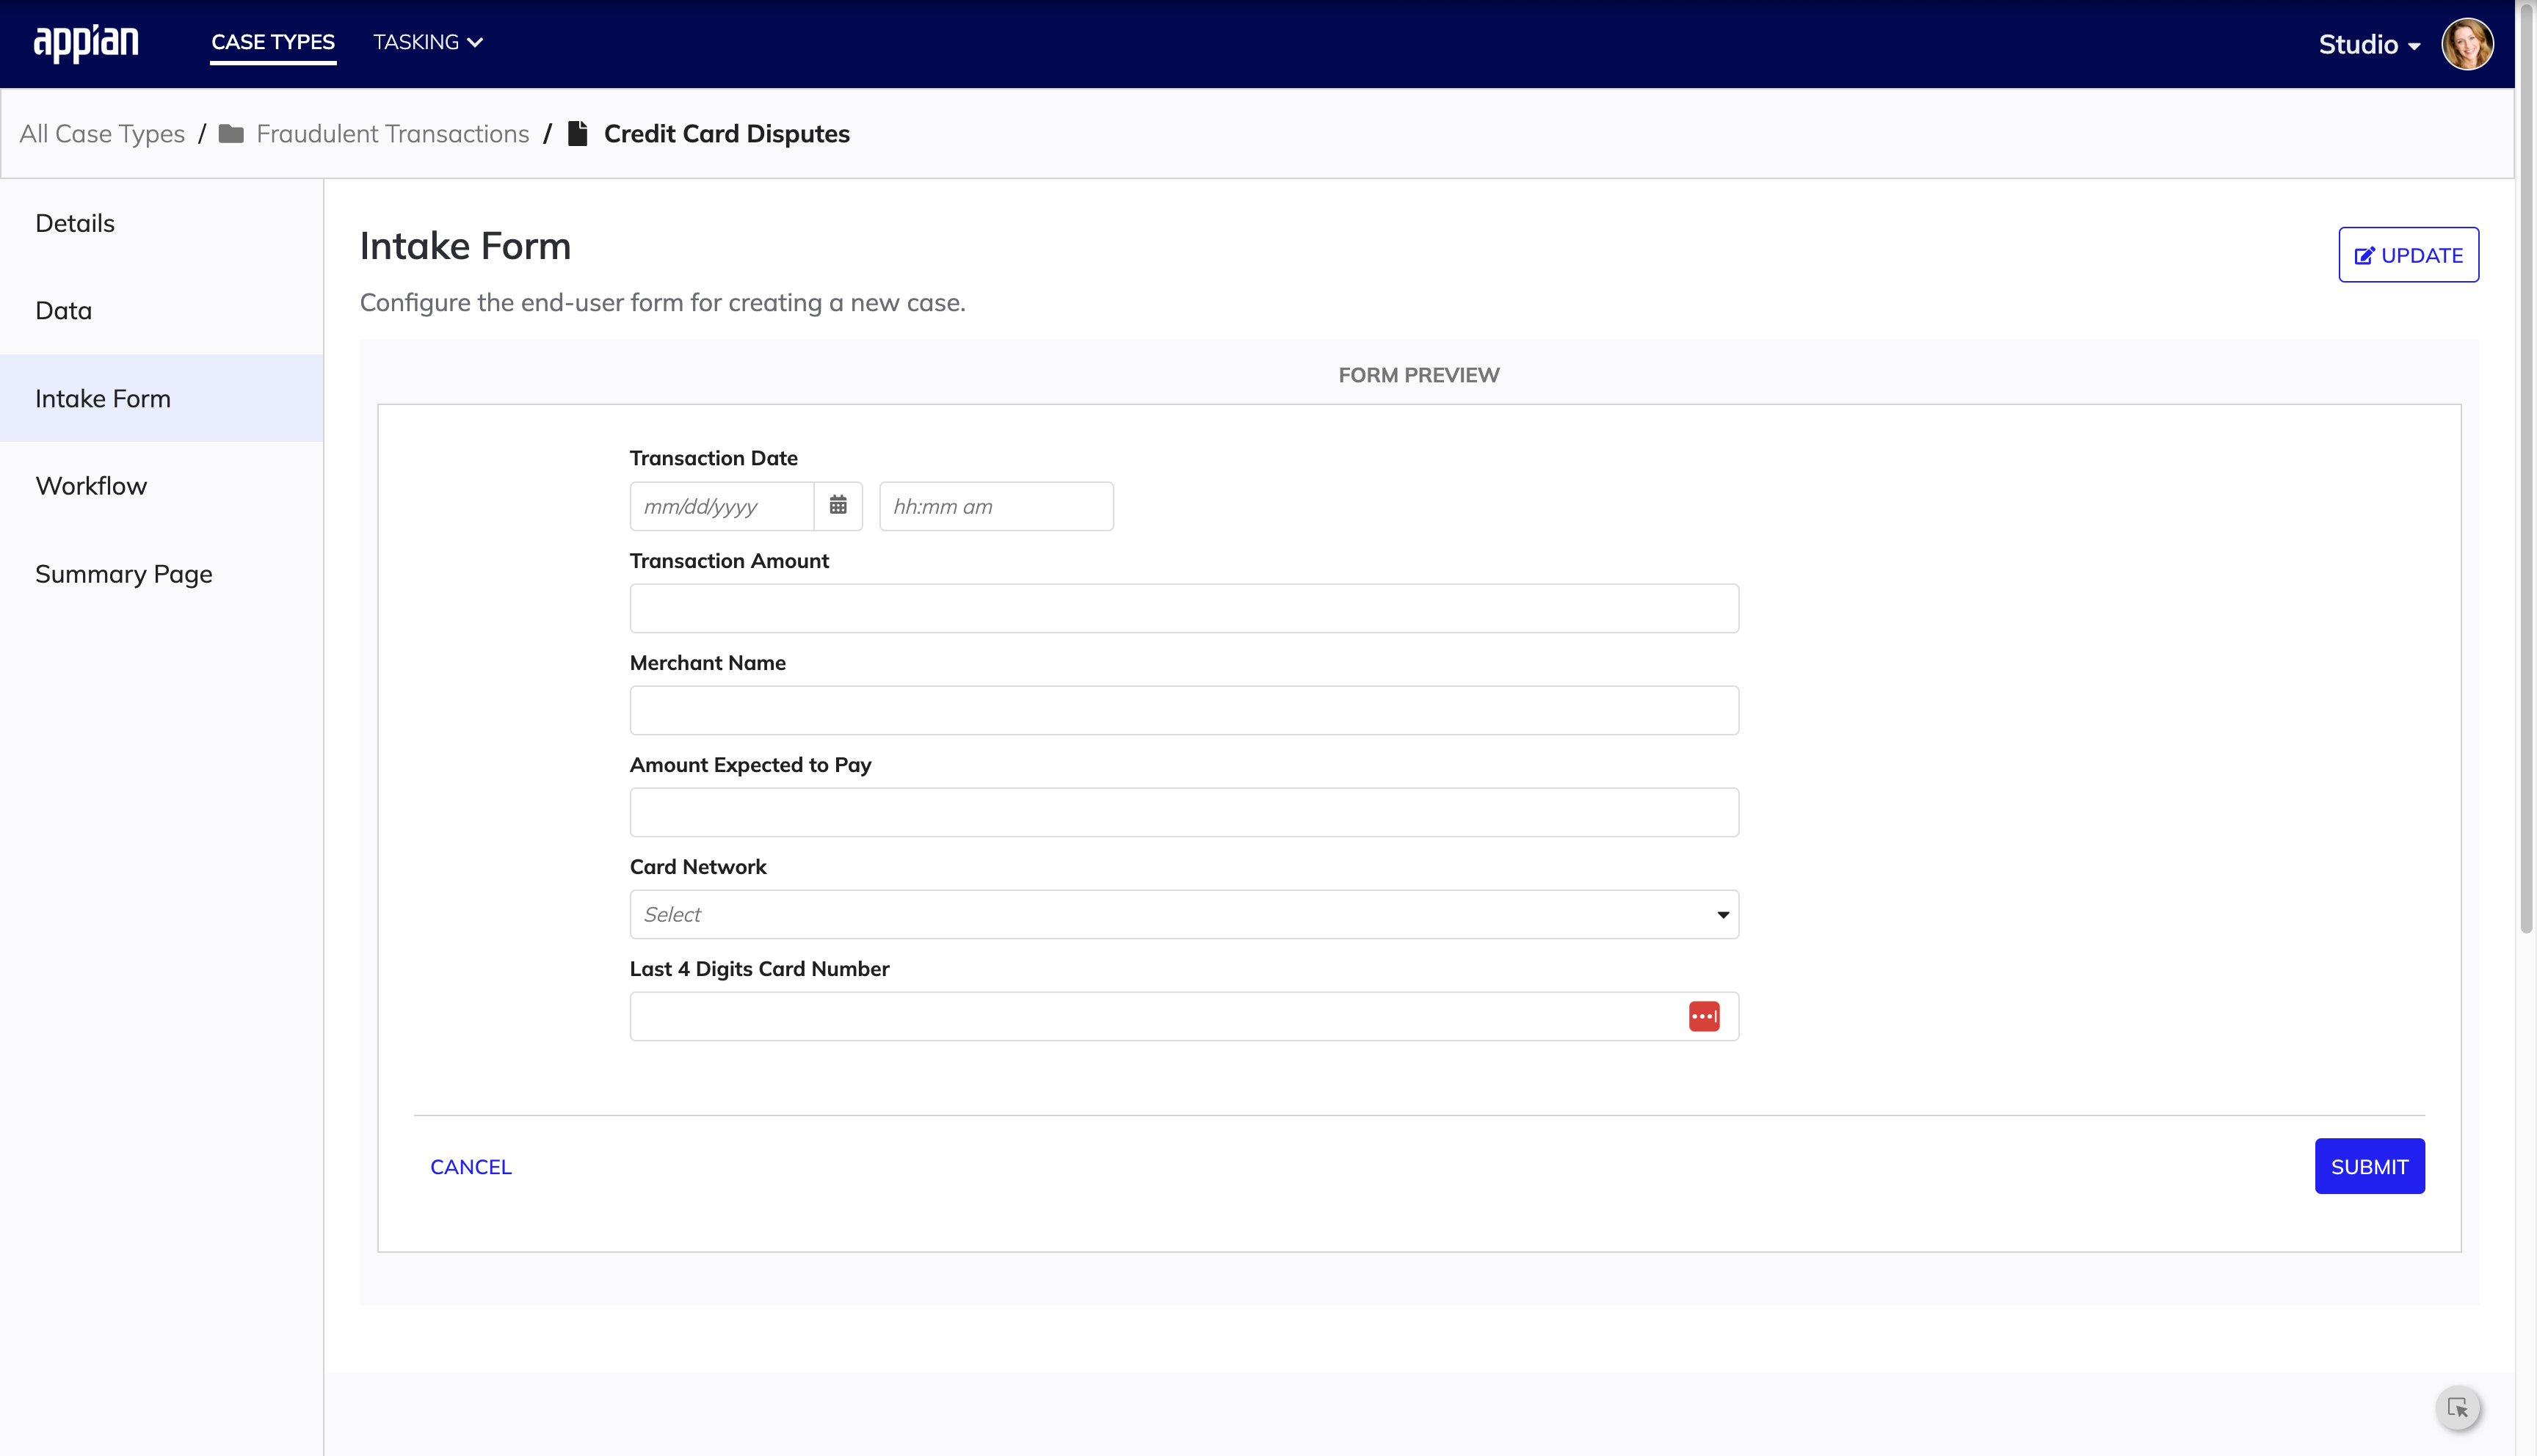The image size is (2537, 1456).
Task: Click the UPDATE button icon
Action: (2364, 252)
